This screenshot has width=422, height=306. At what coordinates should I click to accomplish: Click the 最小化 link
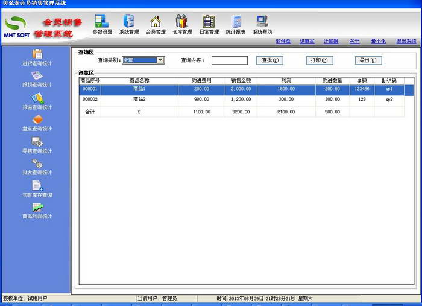pos(378,41)
